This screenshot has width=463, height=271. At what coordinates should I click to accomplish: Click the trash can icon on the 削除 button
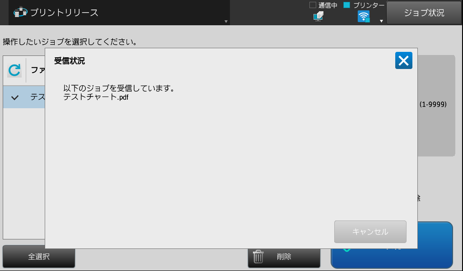258,257
